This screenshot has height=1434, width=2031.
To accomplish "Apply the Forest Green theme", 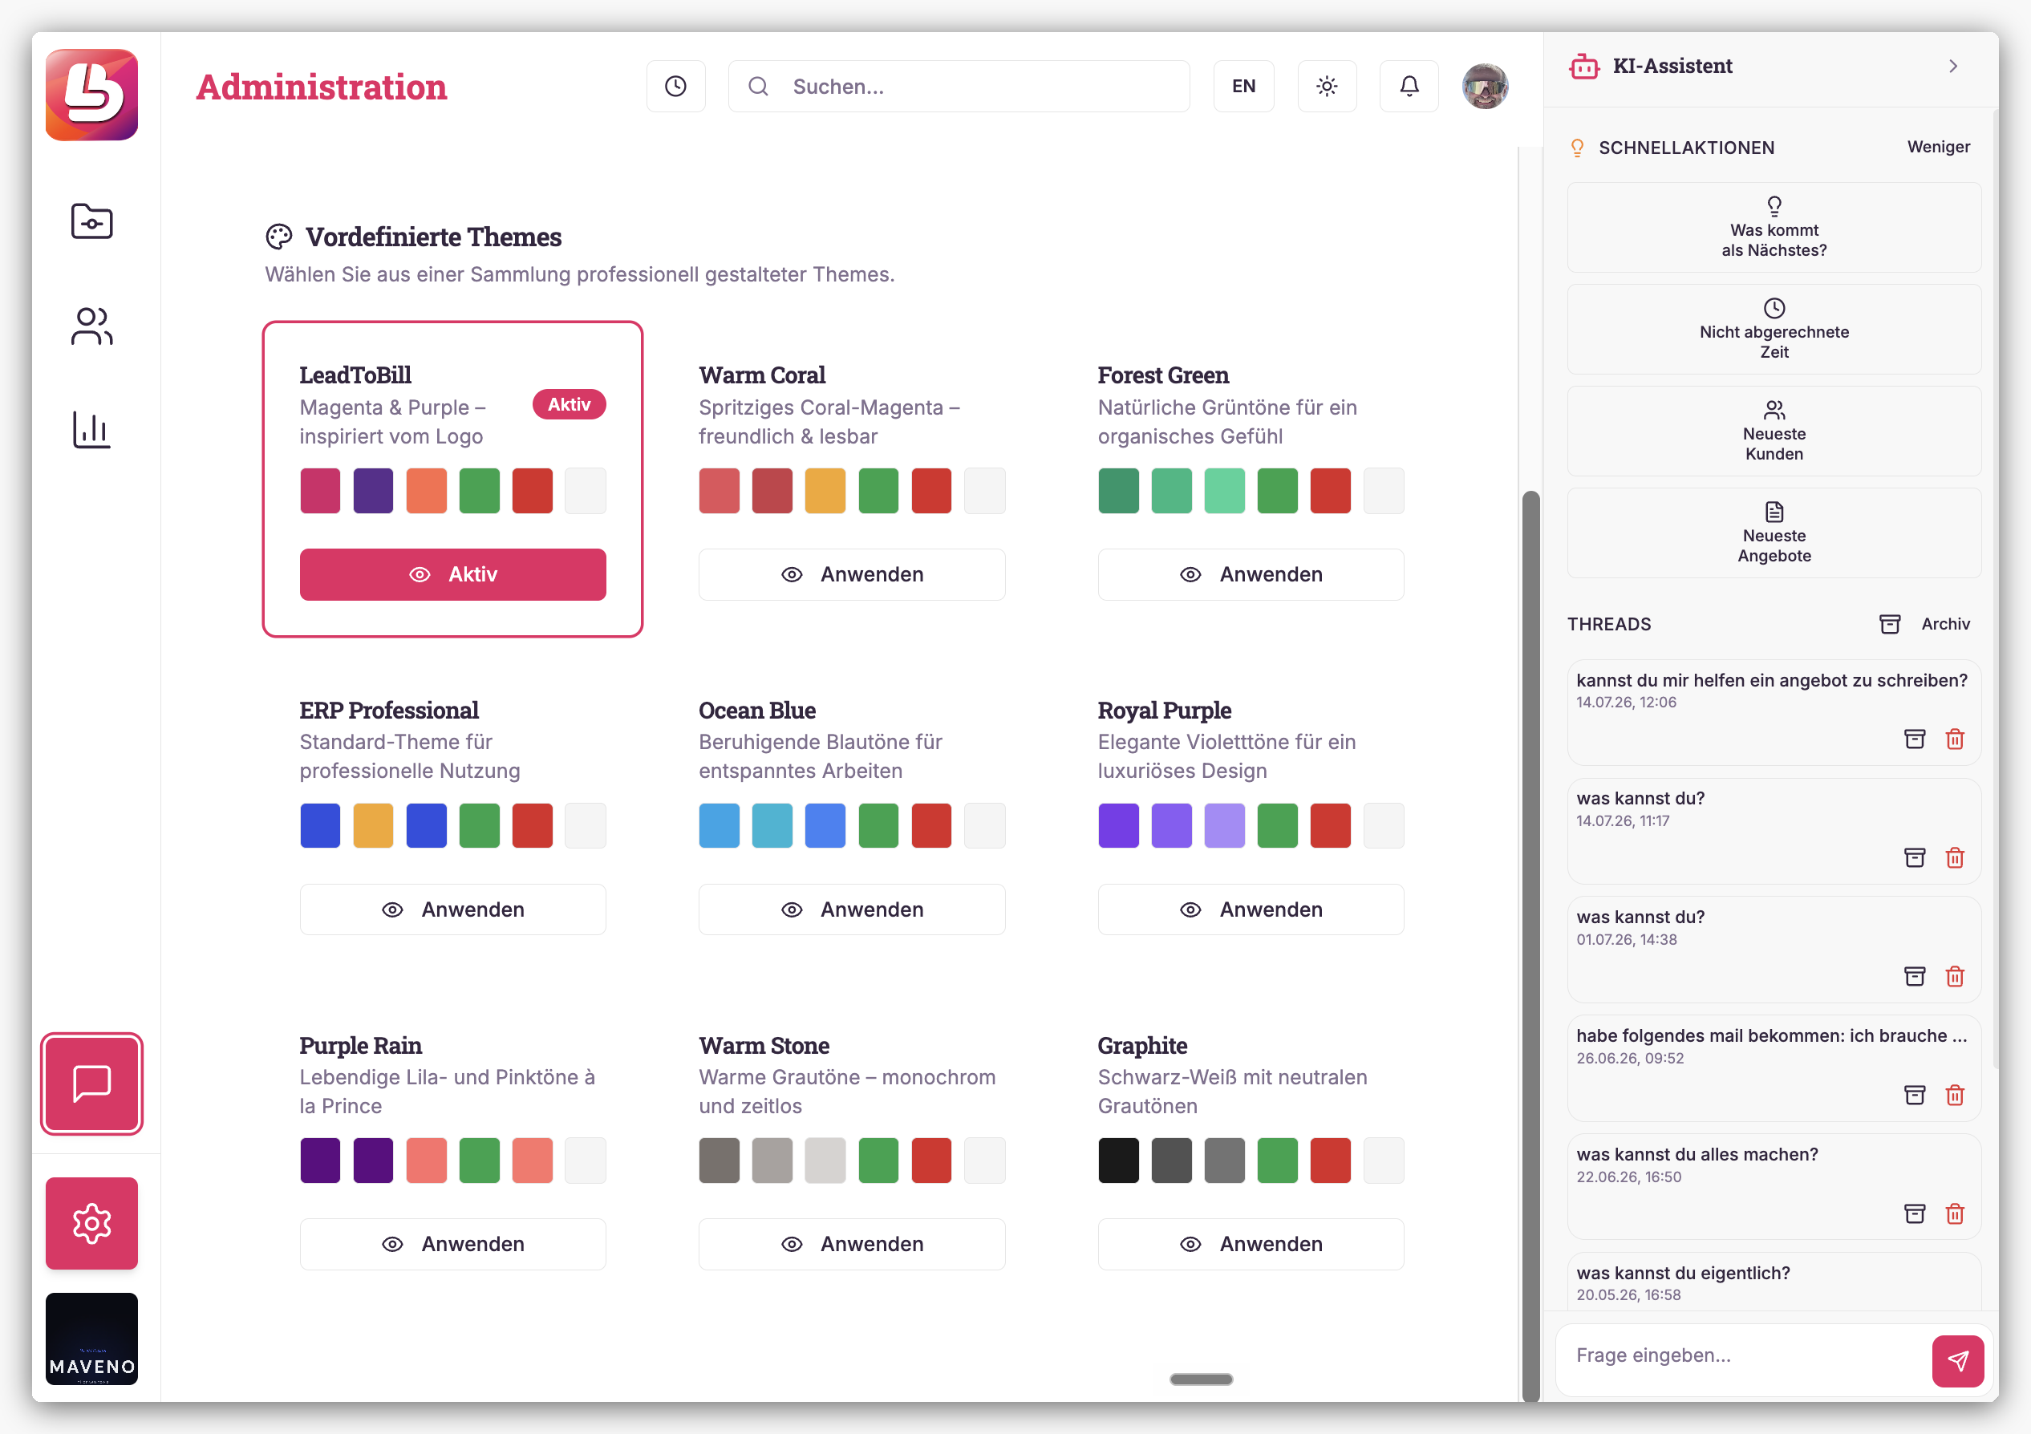I will tap(1251, 574).
